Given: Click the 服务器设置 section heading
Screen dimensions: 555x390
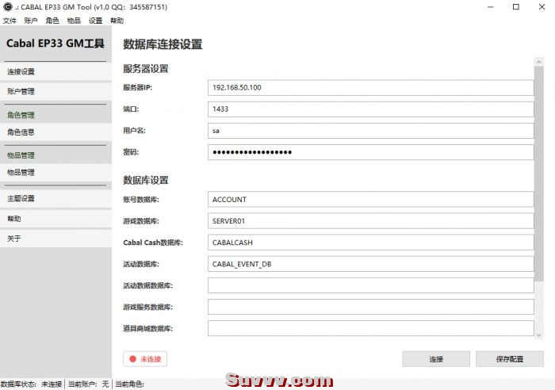Looking at the screenshot, I should point(145,68).
